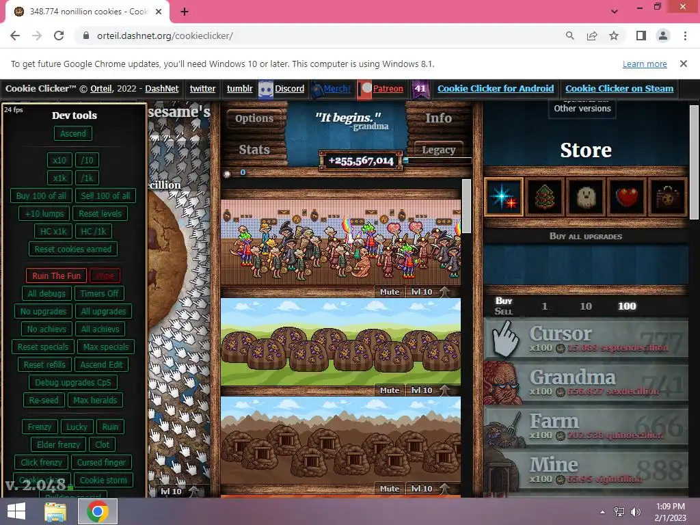Open the Options menu

(254, 118)
